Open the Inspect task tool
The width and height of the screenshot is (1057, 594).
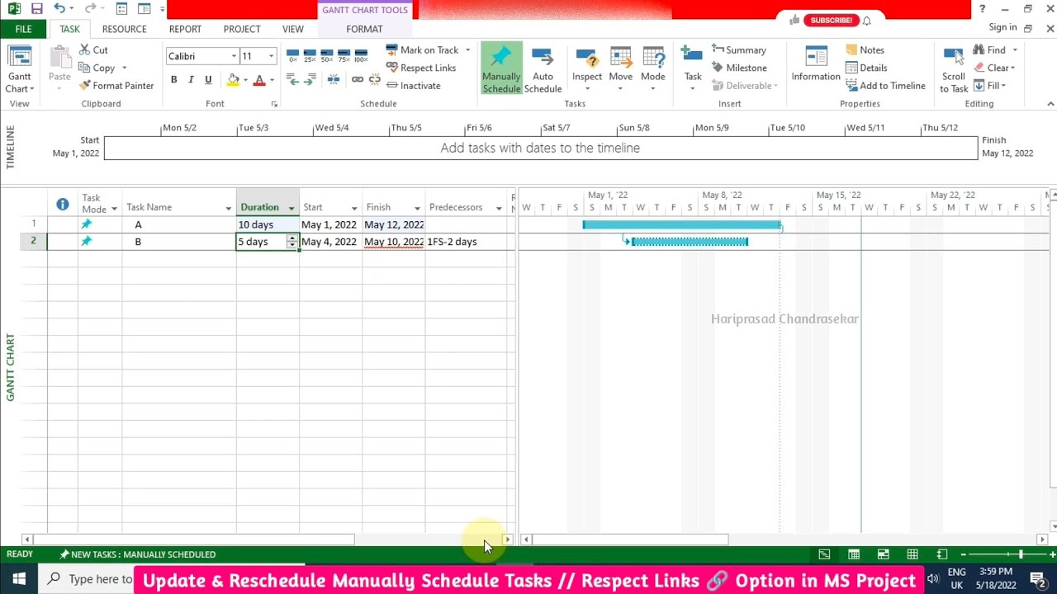pyautogui.click(x=587, y=70)
